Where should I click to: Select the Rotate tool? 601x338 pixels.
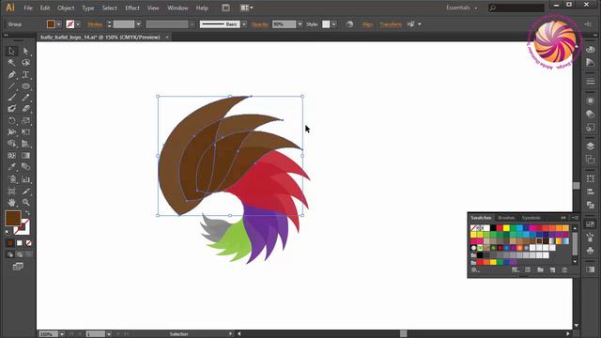point(11,121)
